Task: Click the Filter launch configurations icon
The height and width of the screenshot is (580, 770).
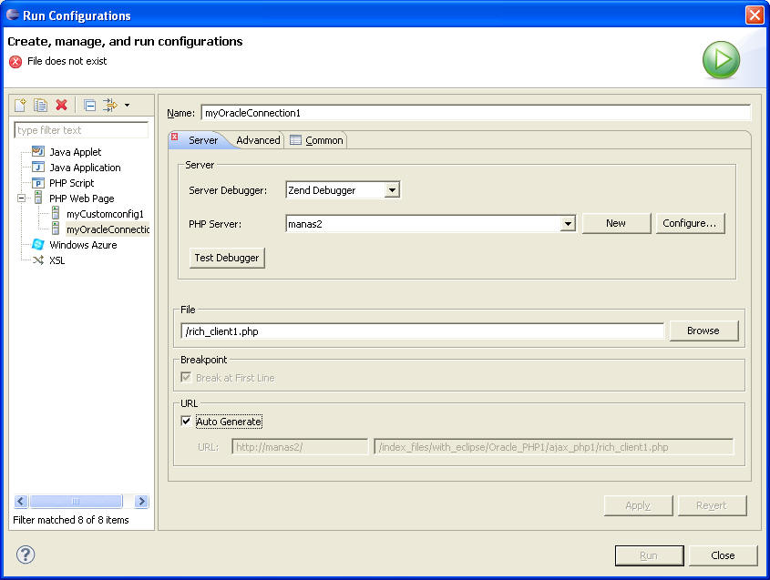Action: point(110,105)
